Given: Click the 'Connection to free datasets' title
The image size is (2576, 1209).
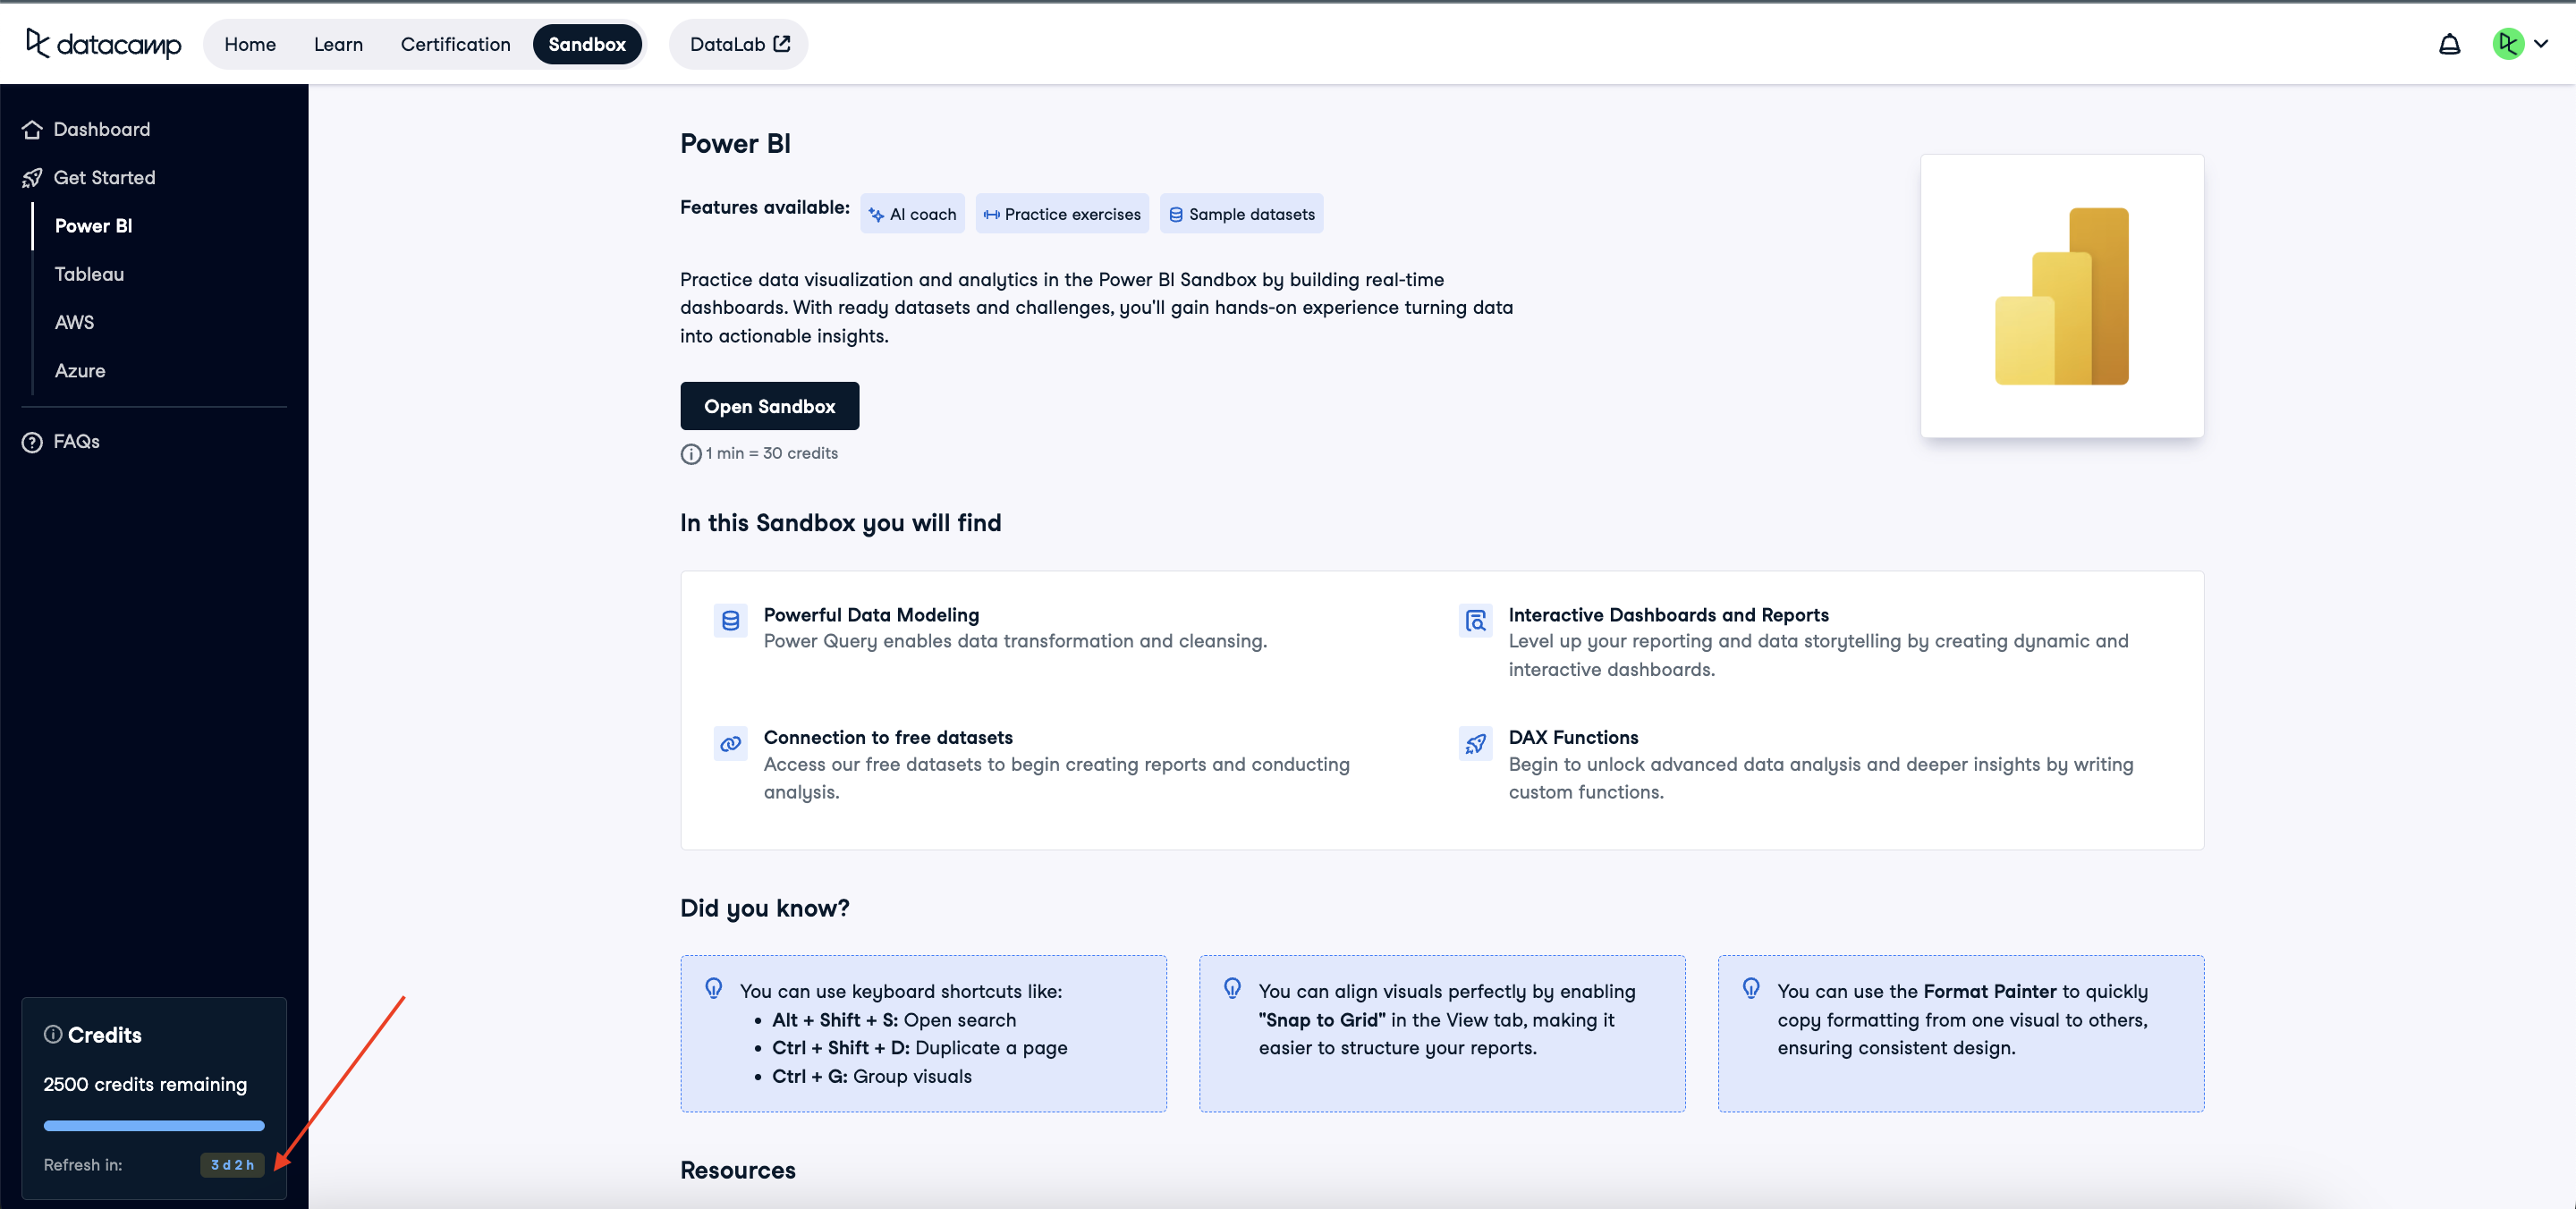Looking at the screenshot, I should [x=888, y=737].
